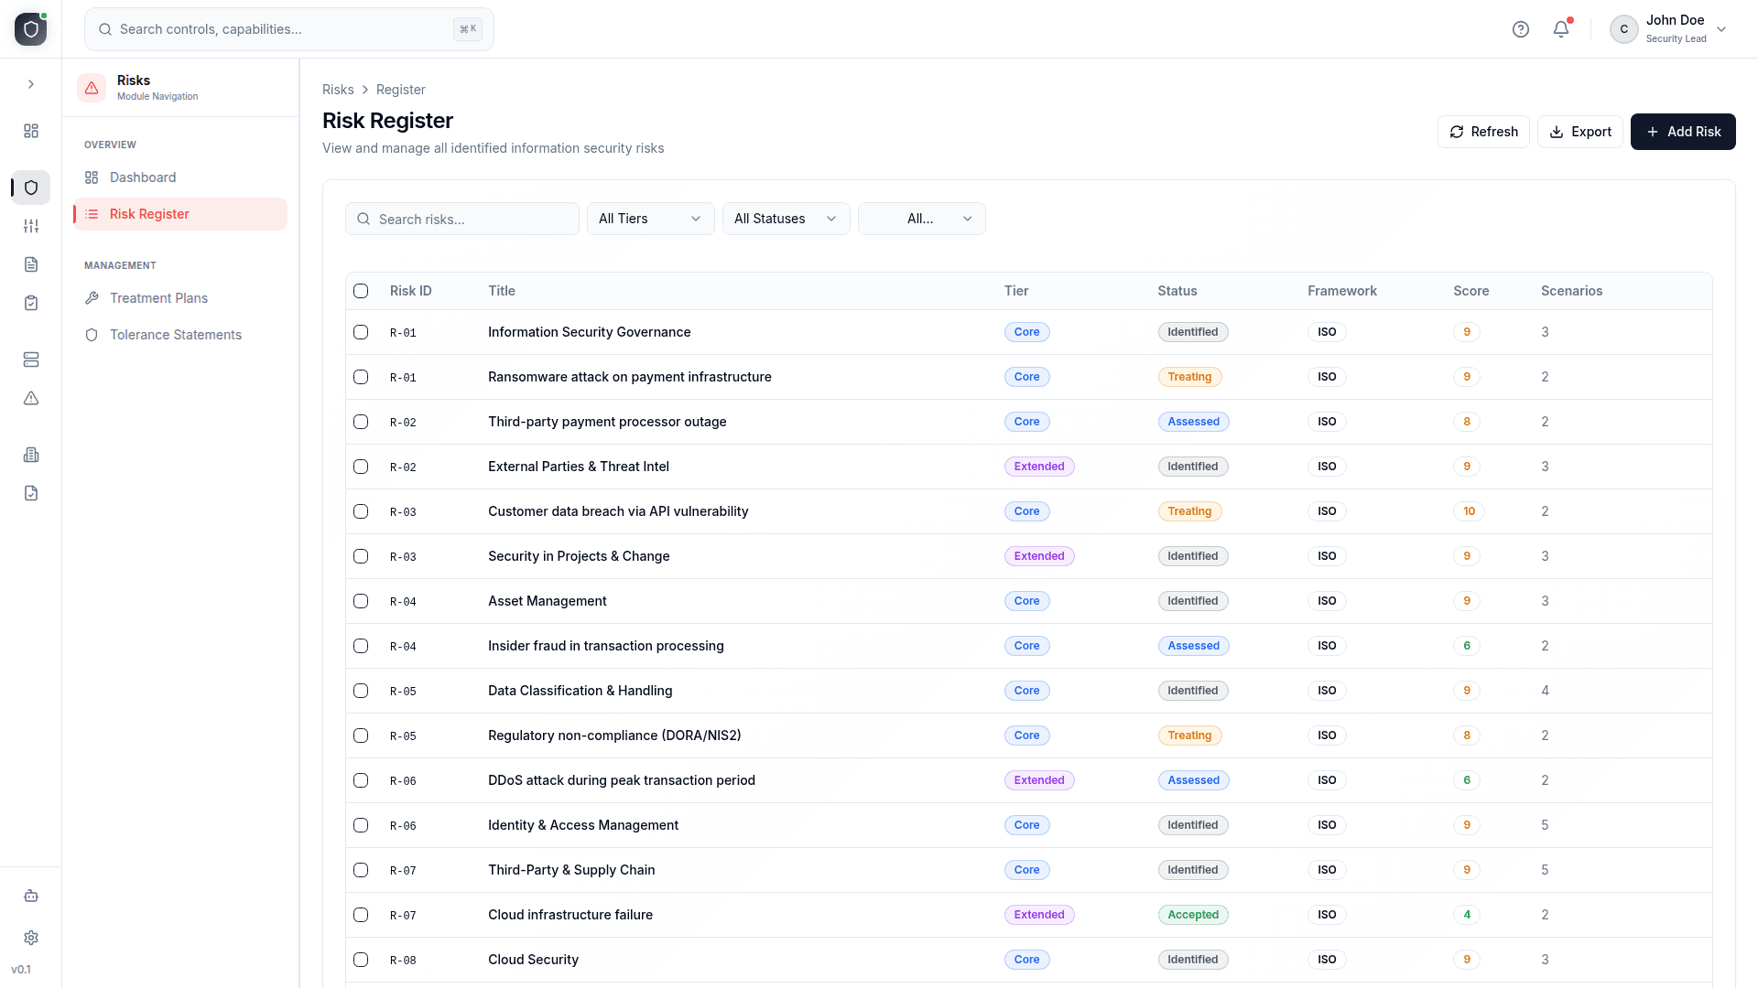Expand the All Statuses filter dropdown
This screenshot has width=1758, height=988.
click(786, 219)
